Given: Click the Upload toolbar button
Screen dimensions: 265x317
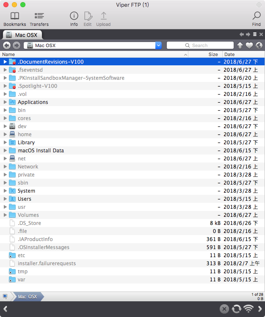Looking at the screenshot, I should point(103,19).
